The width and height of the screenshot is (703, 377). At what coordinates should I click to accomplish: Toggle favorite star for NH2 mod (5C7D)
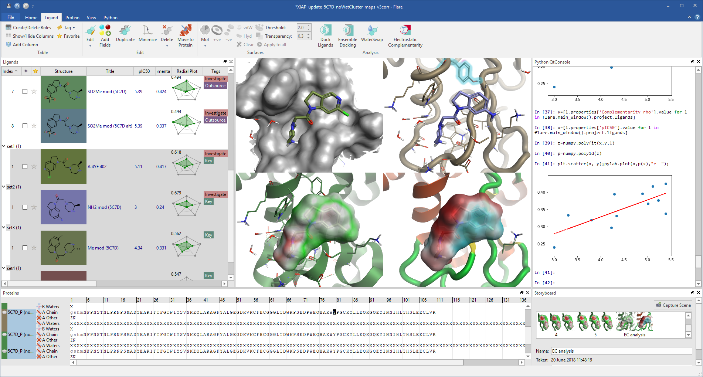tap(34, 207)
